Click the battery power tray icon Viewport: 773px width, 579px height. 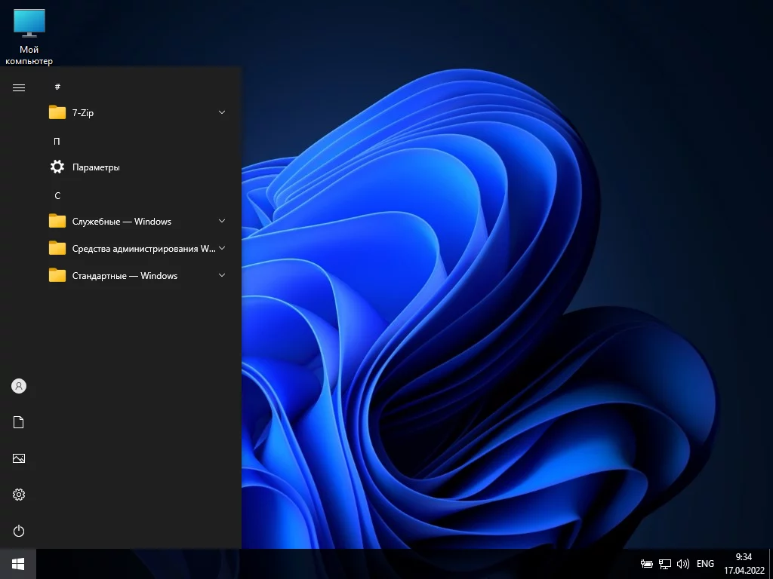point(647,564)
